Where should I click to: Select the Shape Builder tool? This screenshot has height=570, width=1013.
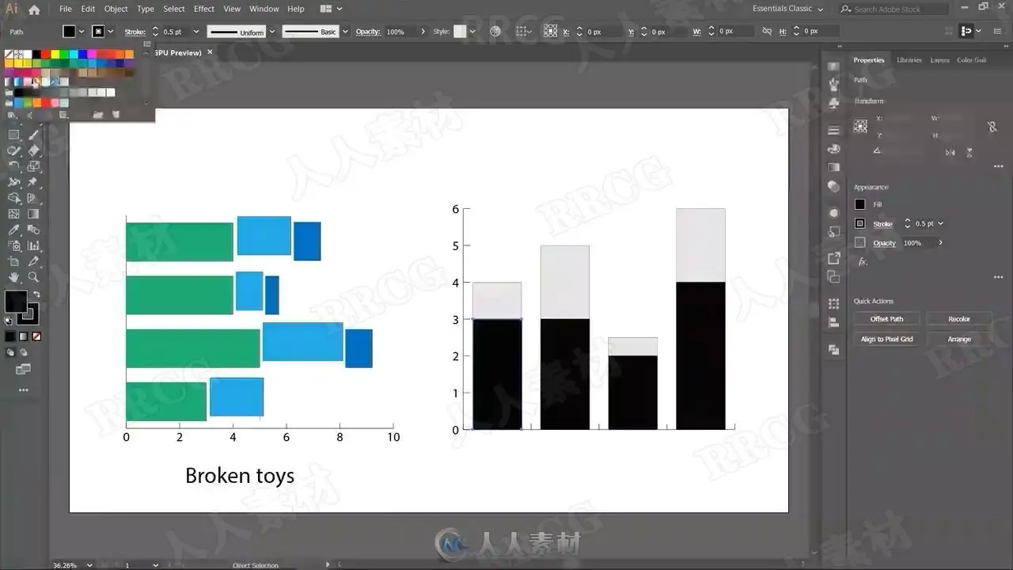14,198
